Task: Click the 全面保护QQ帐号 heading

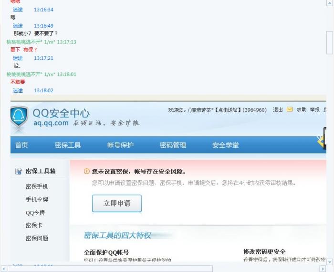Action: point(106,252)
